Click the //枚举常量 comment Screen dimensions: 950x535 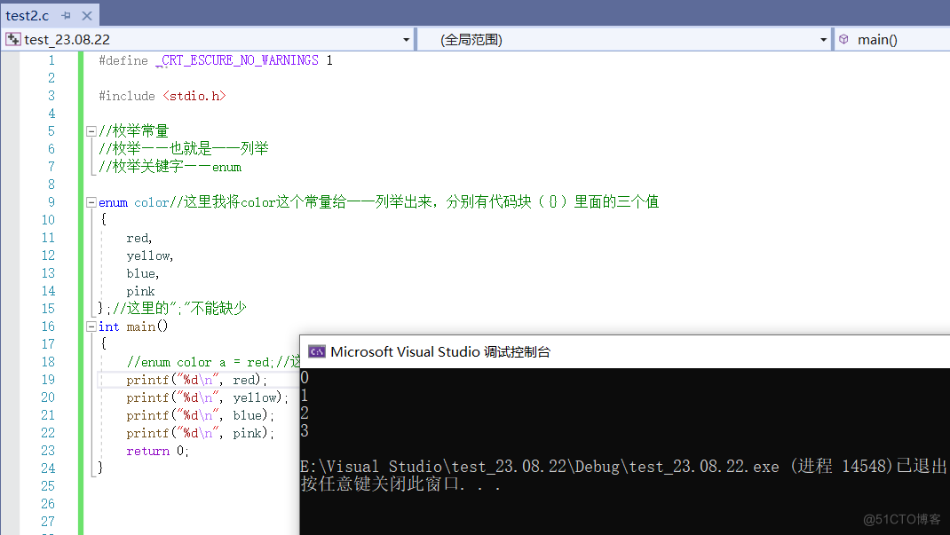(x=133, y=130)
